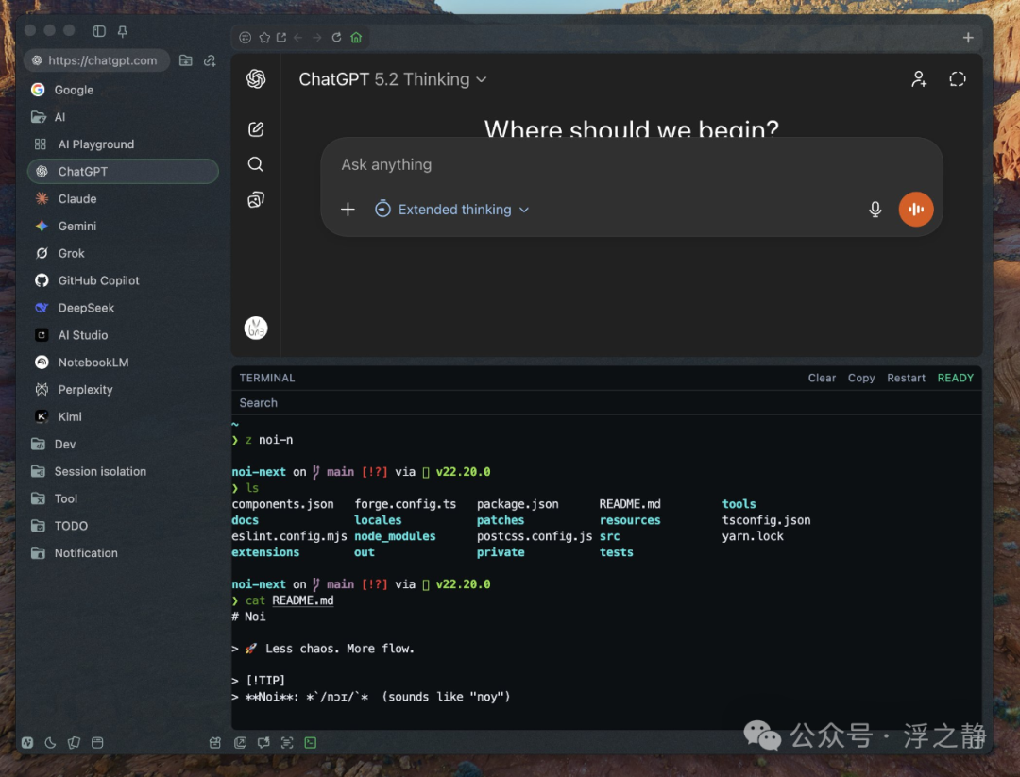Click the add link icon beside the URL
Viewport: 1020px width, 777px height.
[x=210, y=60]
